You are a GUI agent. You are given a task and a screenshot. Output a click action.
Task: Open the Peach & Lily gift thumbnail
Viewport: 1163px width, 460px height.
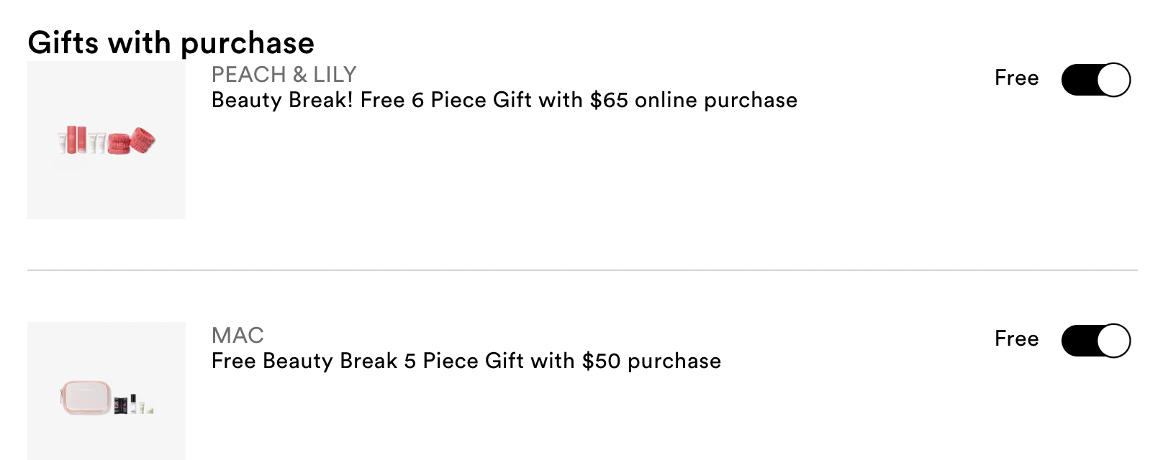pyautogui.click(x=107, y=139)
